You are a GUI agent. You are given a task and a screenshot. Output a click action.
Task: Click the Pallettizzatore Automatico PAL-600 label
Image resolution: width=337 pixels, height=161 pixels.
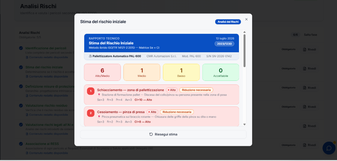coord(117,56)
